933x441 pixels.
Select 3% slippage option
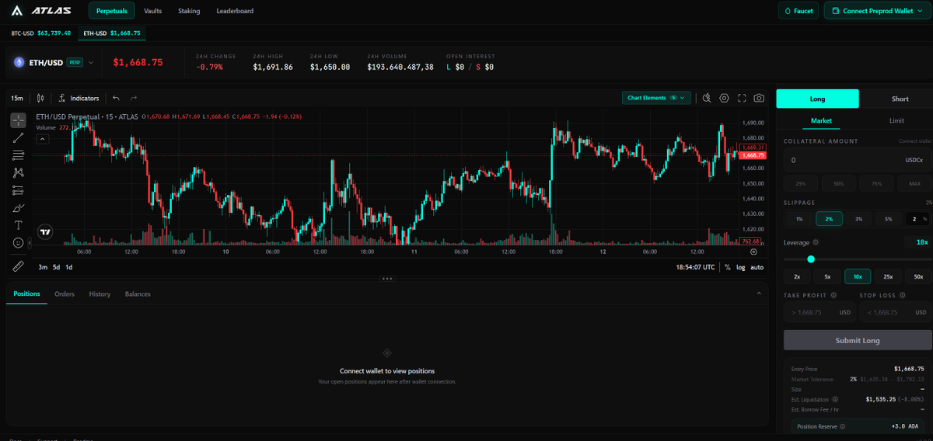pyautogui.click(x=858, y=219)
